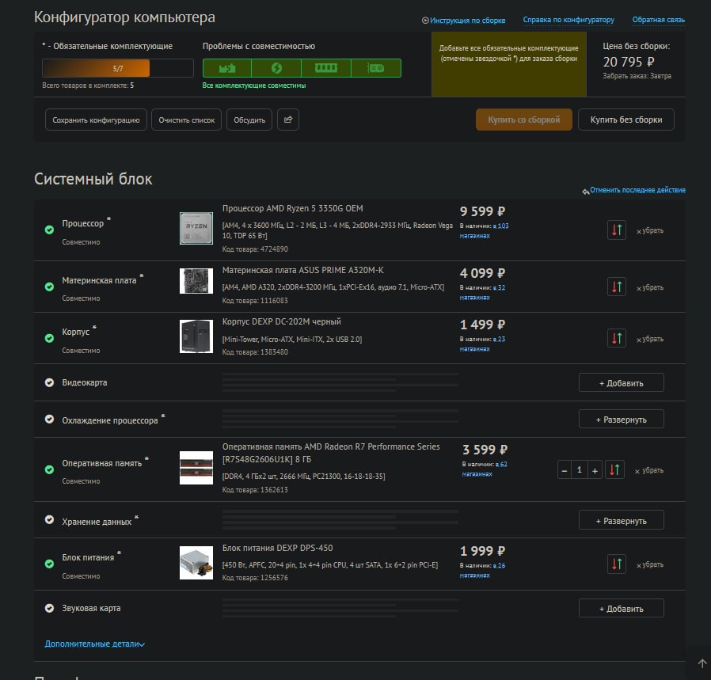This screenshot has height=680, width=711.
Task: Decrease RAM quantity with minus button
Action: tap(564, 470)
